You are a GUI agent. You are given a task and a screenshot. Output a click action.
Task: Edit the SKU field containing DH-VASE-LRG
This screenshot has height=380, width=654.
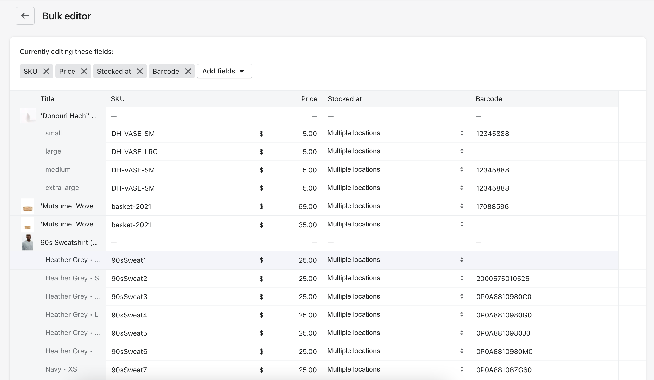tap(179, 152)
